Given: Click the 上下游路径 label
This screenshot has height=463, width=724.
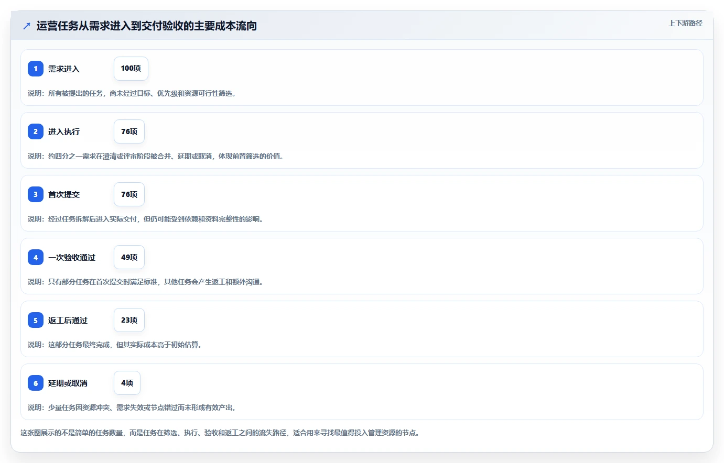Looking at the screenshot, I should [685, 23].
